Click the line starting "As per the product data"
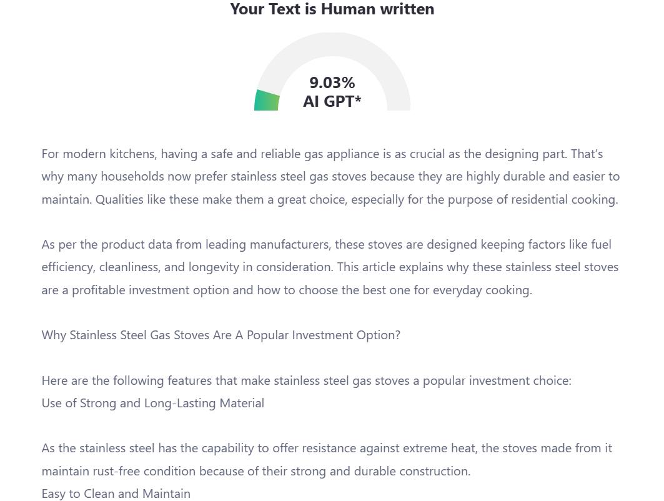664x501 pixels. (326, 245)
